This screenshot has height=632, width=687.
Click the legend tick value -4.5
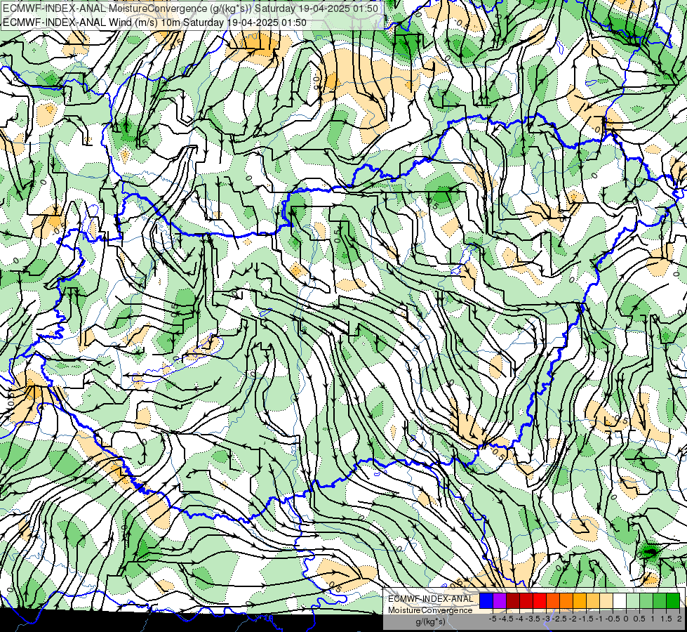point(506,619)
